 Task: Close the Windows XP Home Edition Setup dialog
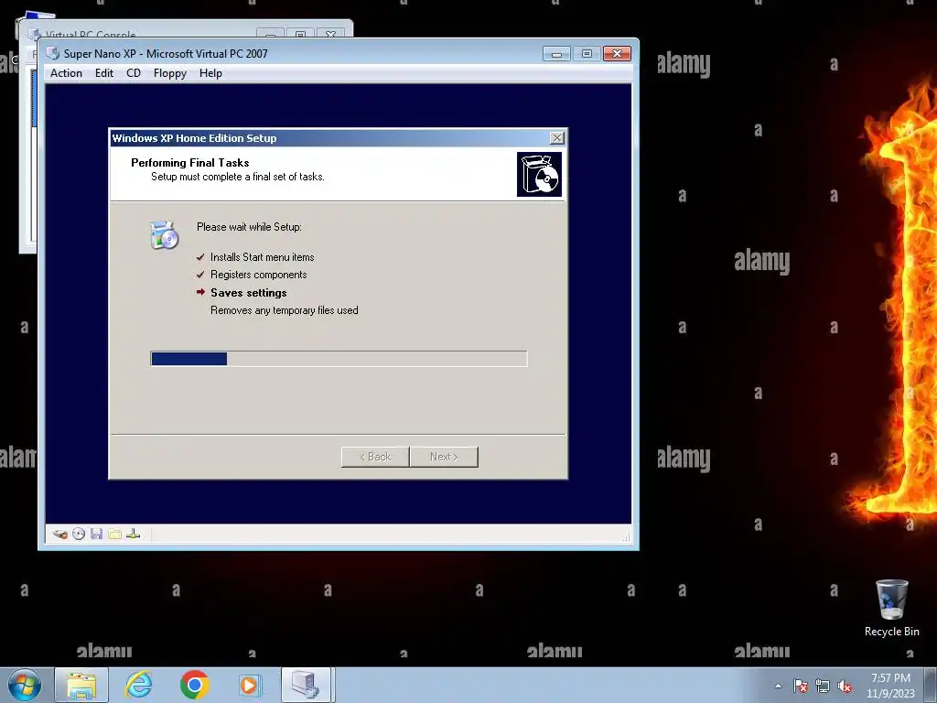pos(557,138)
